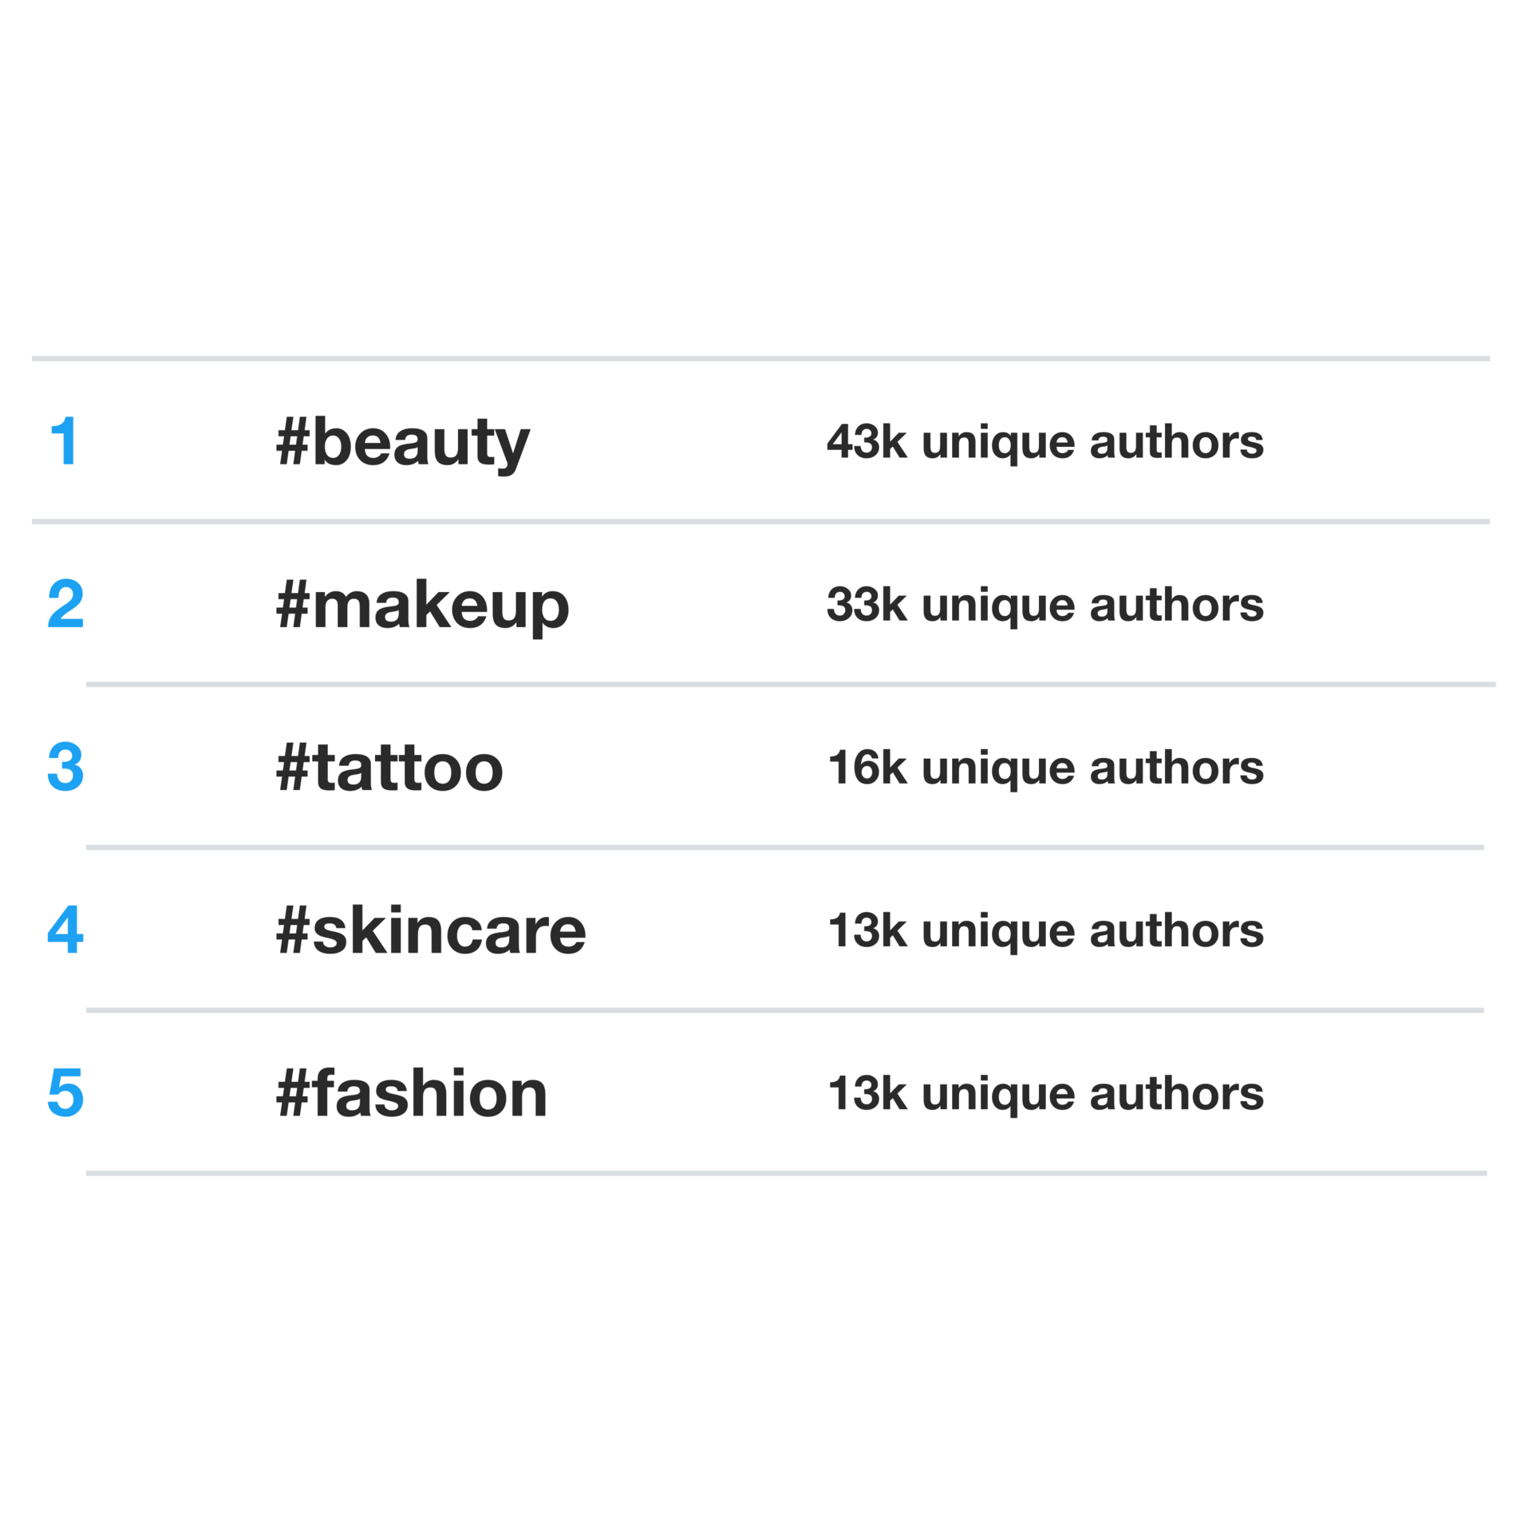Open the #makeup hashtag
Image resolution: width=1532 pixels, height=1532 pixels.
tap(423, 607)
